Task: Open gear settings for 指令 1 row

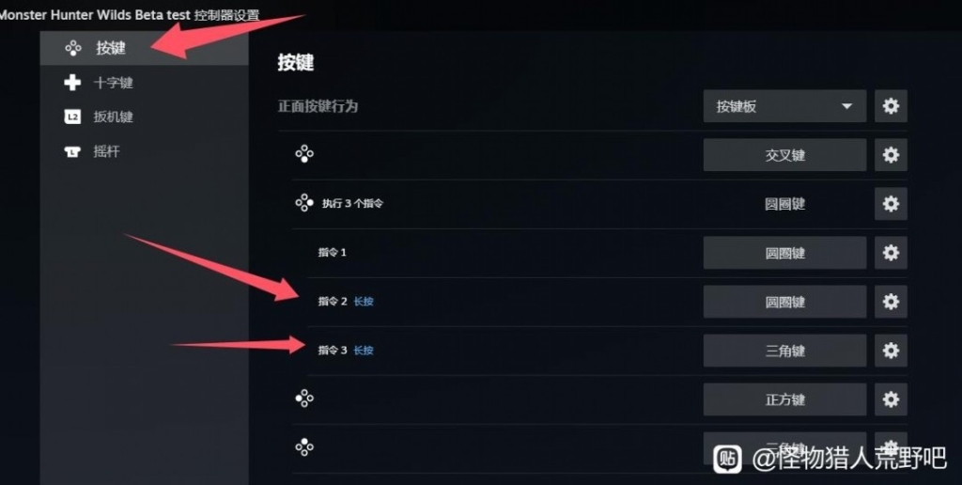Action: 891,252
